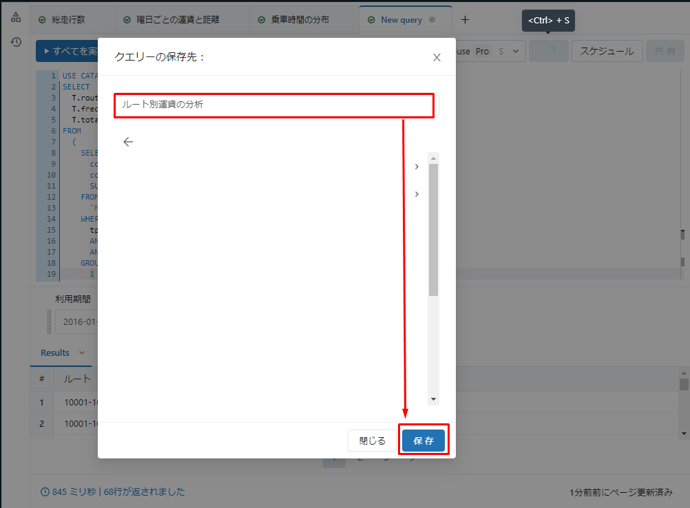The image size is (690, 508).
Task: Click the drag handle beside 利用期間 parameter
Action: (50, 321)
